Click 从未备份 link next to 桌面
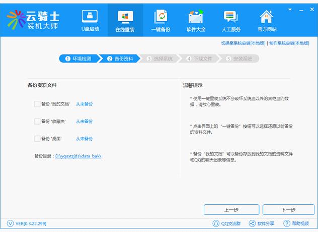 84,139
